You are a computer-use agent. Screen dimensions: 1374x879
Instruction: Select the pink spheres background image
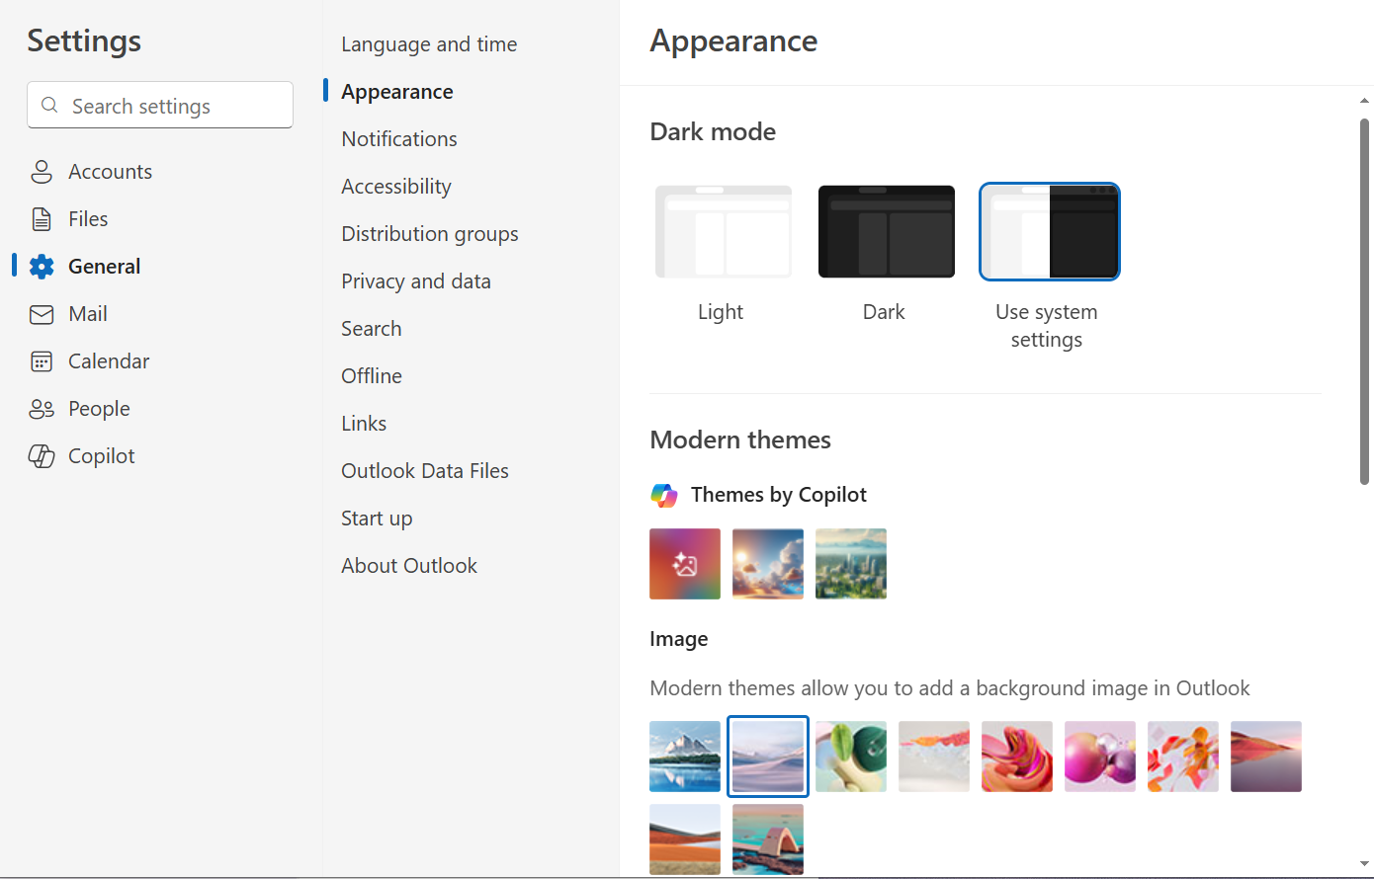click(1100, 757)
